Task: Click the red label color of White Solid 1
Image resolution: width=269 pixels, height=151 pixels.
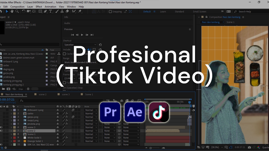Action: (14, 138)
